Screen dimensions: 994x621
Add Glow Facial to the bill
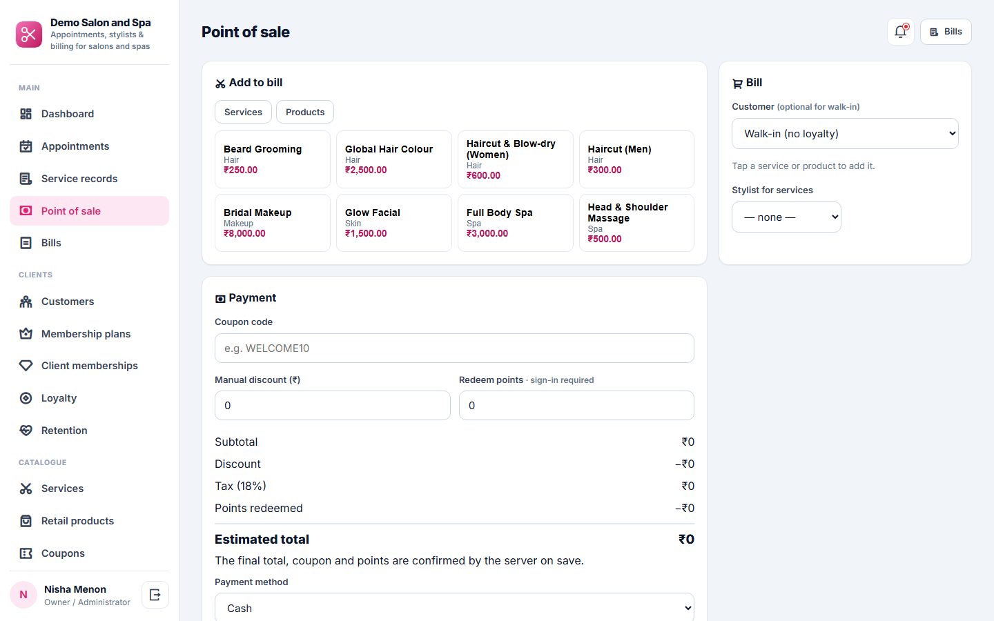(x=394, y=223)
